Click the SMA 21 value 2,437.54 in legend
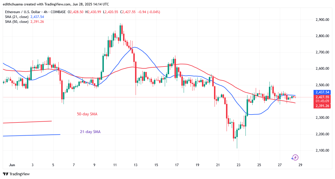This screenshot has height=179, width=335. 37,17
